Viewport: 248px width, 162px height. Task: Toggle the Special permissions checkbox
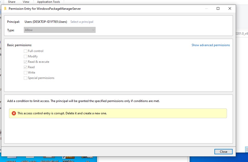[x=25, y=78]
